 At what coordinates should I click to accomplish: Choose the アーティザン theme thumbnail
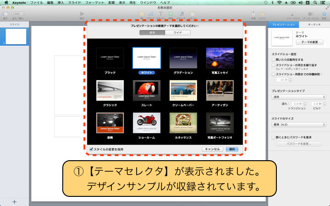pyautogui.click(x=220, y=90)
